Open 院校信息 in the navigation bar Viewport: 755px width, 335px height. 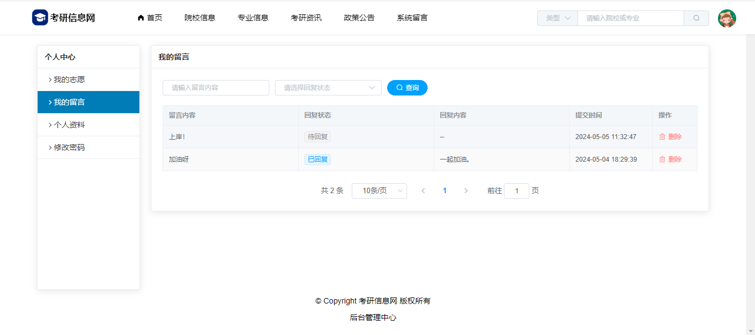click(200, 18)
